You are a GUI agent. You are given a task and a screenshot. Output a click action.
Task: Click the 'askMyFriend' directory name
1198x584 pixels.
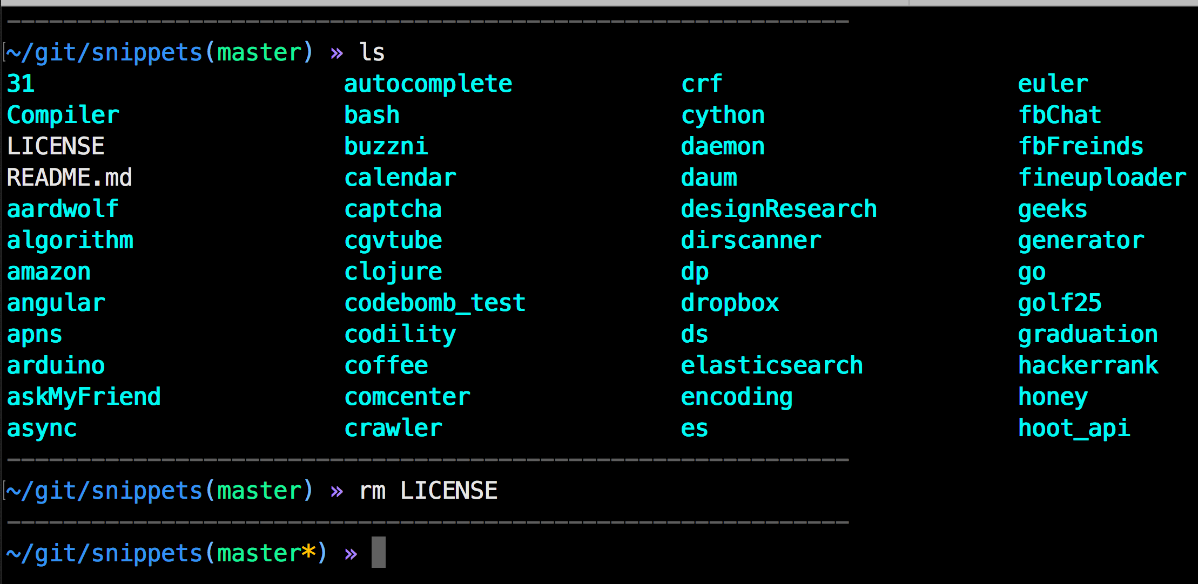click(x=84, y=397)
